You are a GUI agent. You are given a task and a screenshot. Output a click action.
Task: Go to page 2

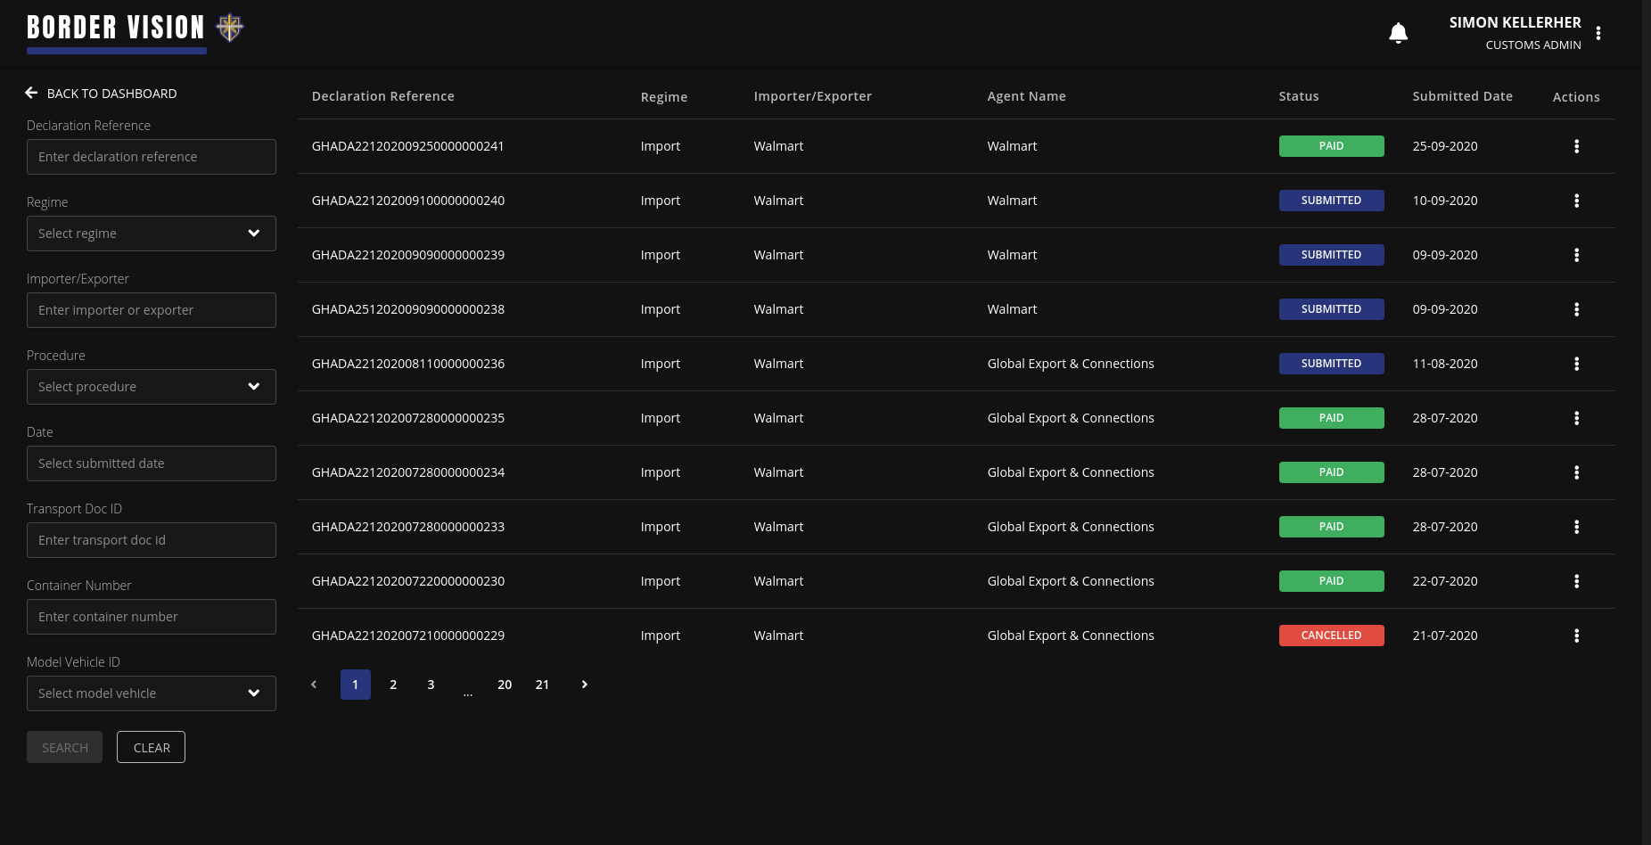coord(393,685)
